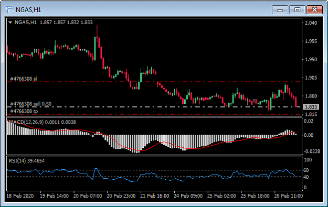Close the NGAS,H1 chart window
The image size is (328, 207).
314,10
